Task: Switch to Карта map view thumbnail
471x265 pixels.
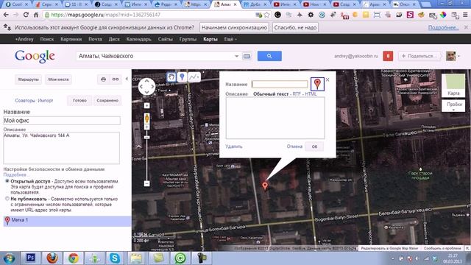Action: point(453,85)
